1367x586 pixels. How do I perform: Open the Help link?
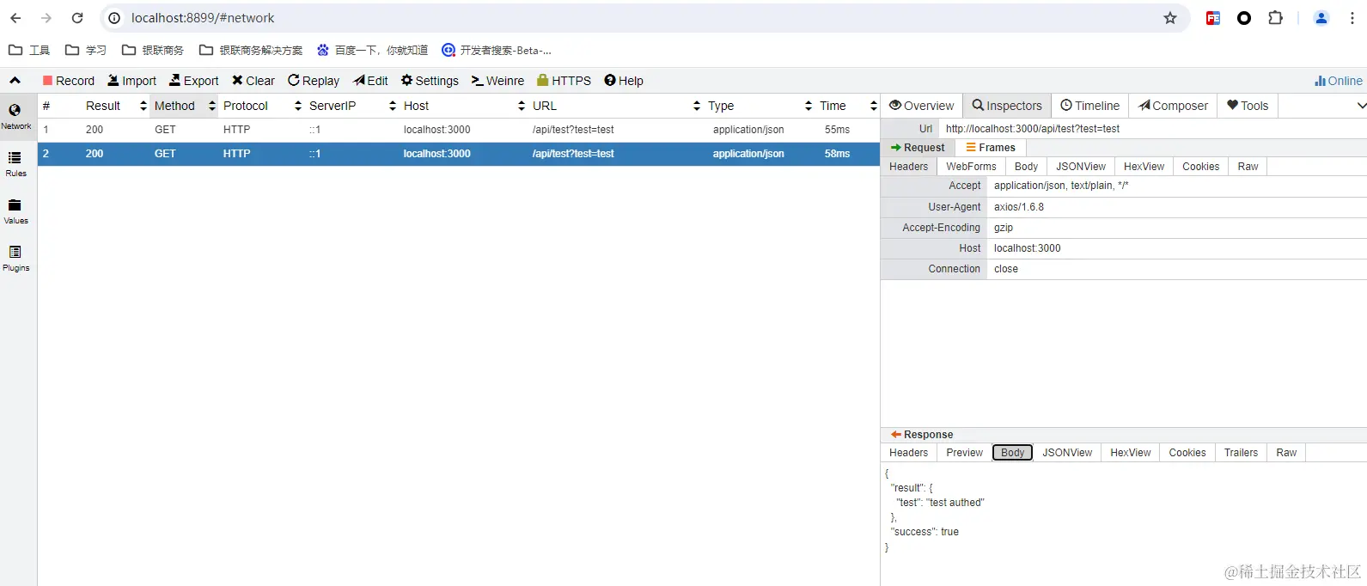point(624,81)
